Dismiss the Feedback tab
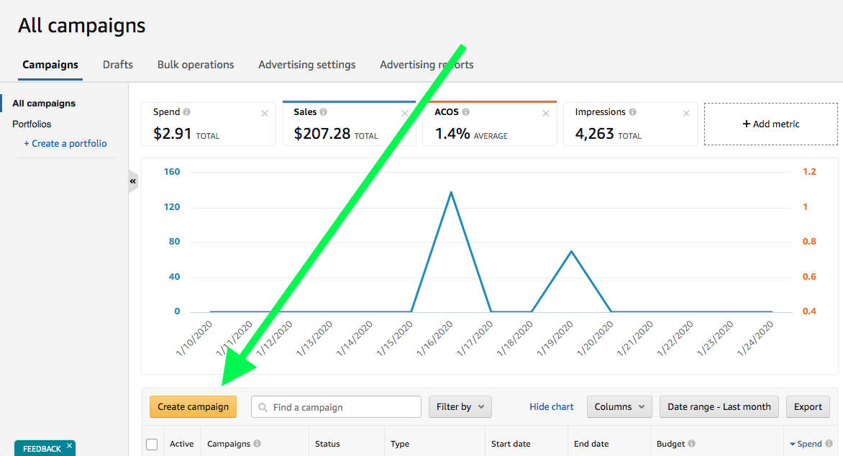Screen dimensions: 843x456 click(69, 446)
